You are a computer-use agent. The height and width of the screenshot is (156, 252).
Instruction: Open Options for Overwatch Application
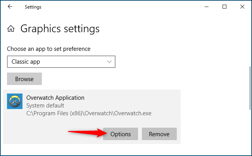(121, 134)
